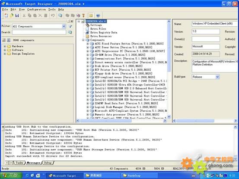The height and width of the screenshot is (179, 239).
Task: Click the Extra Resources icon
Action: (87, 36)
